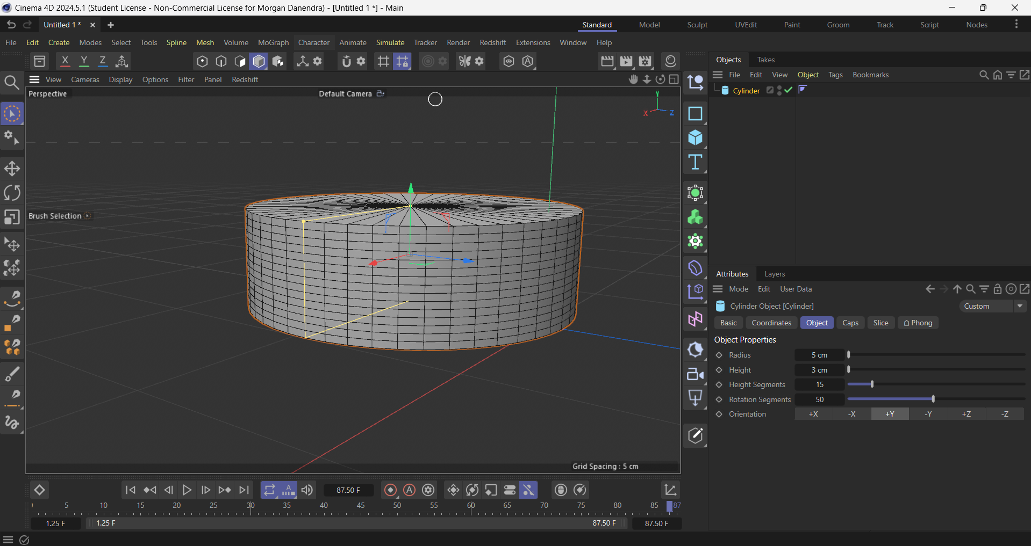The image size is (1031, 546).
Task: Click the Camera object icon
Action: click(x=695, y=374)
